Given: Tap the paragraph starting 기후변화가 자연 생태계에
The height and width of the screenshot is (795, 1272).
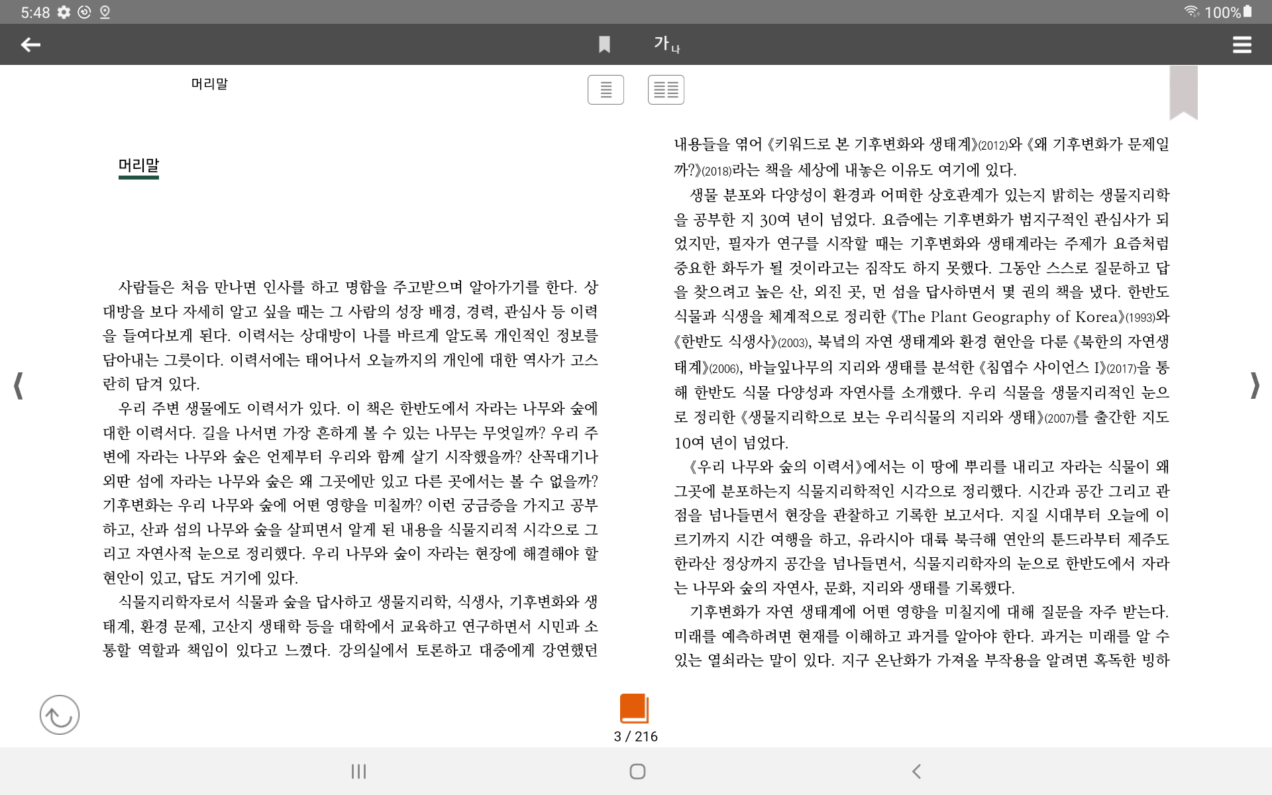Looking at the screenshot, I should pyautogui.click(x=922, y=636).
